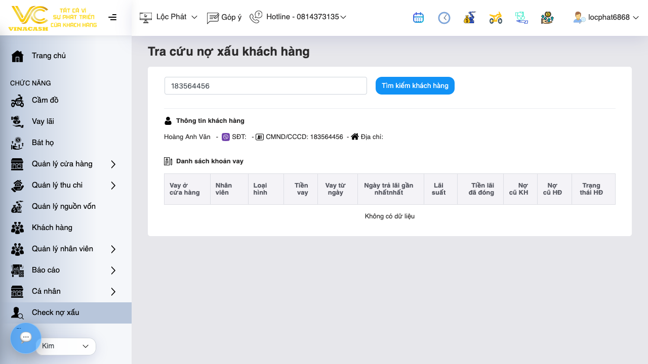
Task: Open the locphat6868 account menu
Action: tap(614, 17)
